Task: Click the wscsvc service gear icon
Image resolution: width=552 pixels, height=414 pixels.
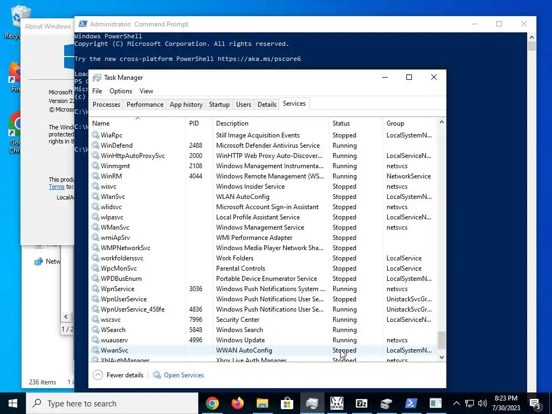Action: [95, 319]
